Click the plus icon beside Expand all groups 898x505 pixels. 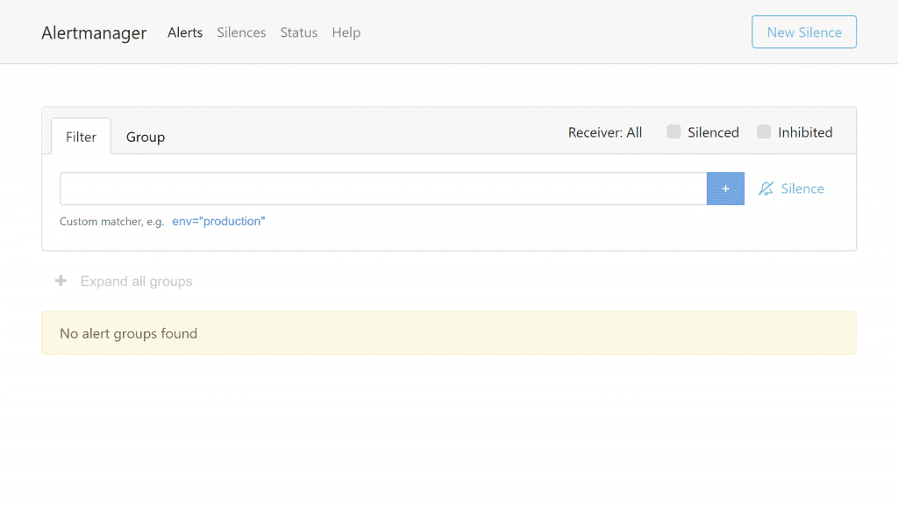pos(61,281)
